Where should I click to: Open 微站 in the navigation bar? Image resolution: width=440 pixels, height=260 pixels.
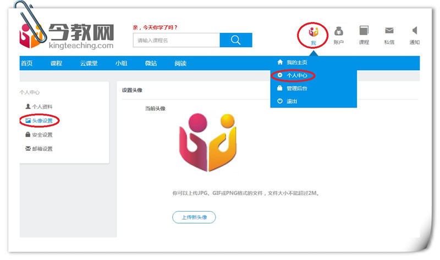pyautogui.click(x=151, y=63)
